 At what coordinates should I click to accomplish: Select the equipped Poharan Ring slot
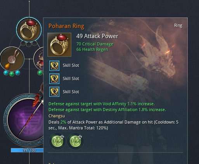(x=29, y=30)
